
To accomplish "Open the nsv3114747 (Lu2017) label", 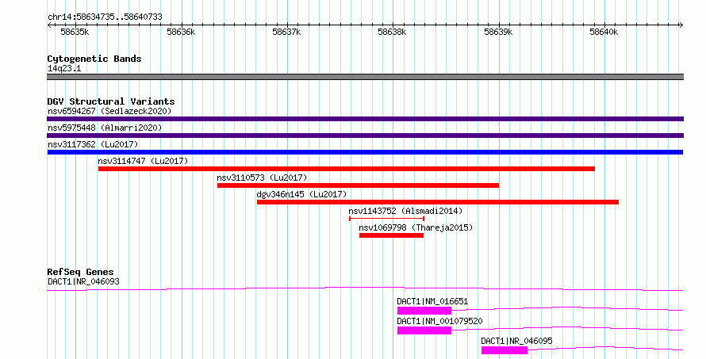I will [x=143, y=161].
